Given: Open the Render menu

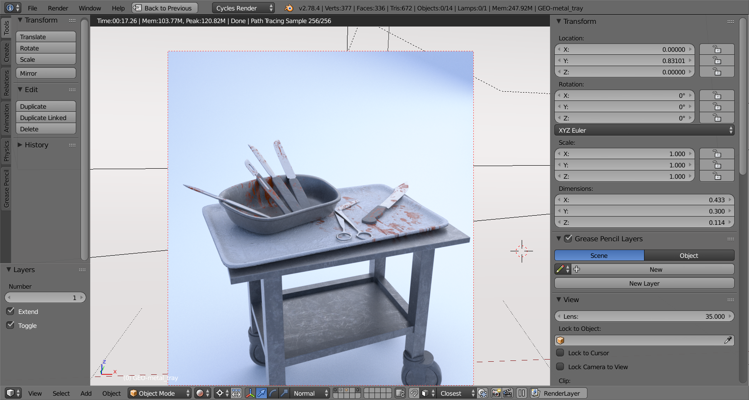Looking at the screenshot, I should coord(58,8).
